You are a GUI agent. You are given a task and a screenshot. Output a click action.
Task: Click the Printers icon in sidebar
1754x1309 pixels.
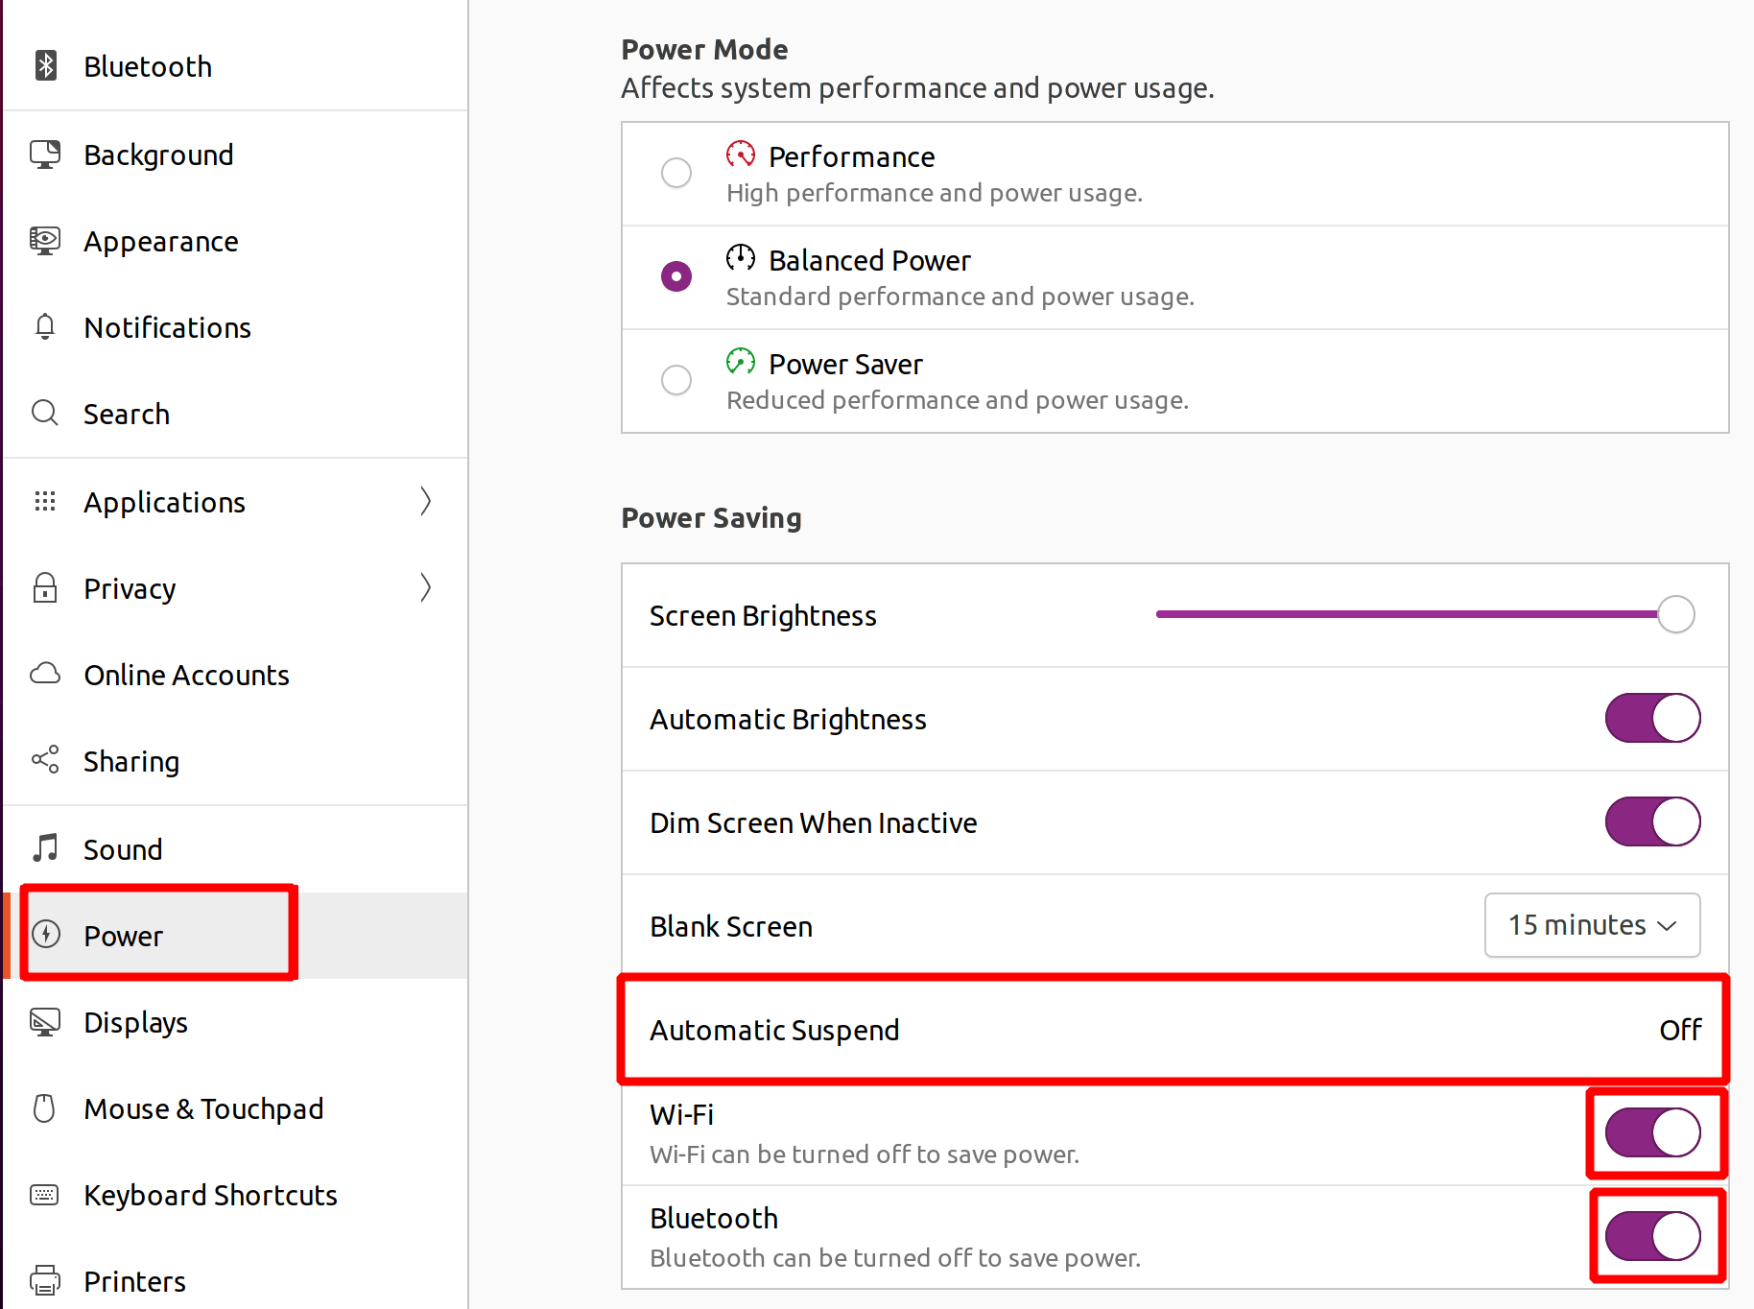point(45,1280)
